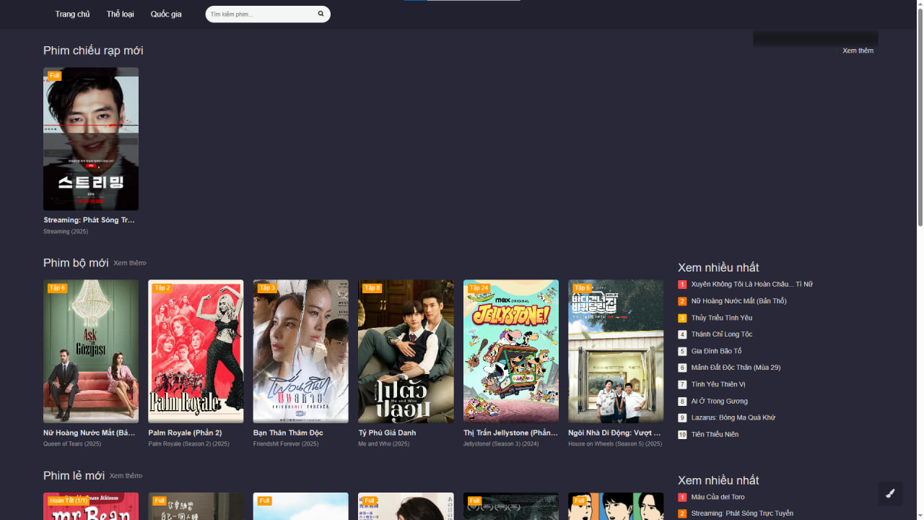This screenshot has height=520, width=924.
Task: Click the Tập 24 badge on Jellystone
Action: point(477,287)
